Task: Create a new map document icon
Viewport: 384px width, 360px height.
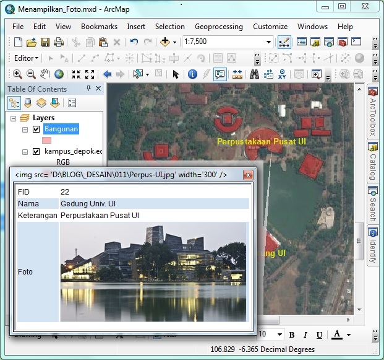Action: pos(19,42)
